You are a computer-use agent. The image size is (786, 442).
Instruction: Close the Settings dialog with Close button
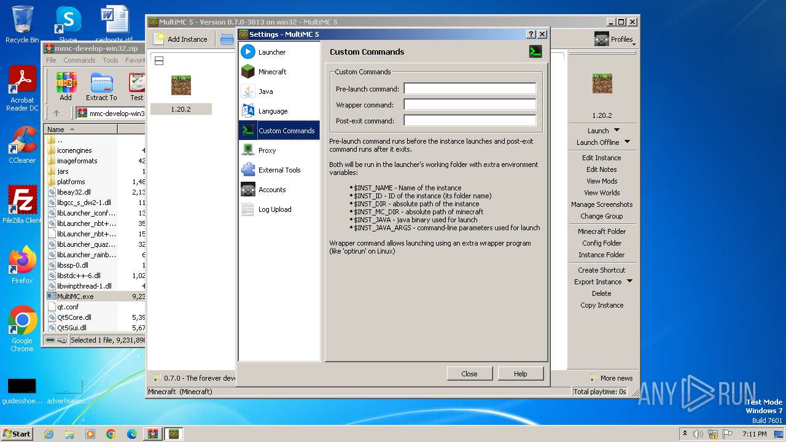pyautogui.click(x=469, y=373)
